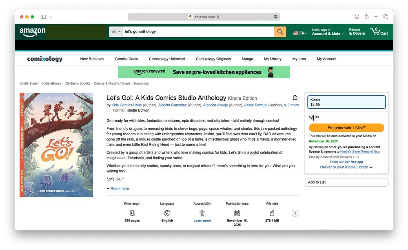Open Comixology Unlimited tab

click(167, 59)
